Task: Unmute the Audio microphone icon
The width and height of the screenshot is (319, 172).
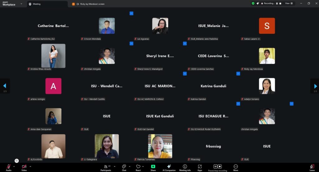Action: coord(8,167)
